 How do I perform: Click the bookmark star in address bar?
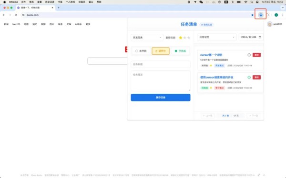253,15
